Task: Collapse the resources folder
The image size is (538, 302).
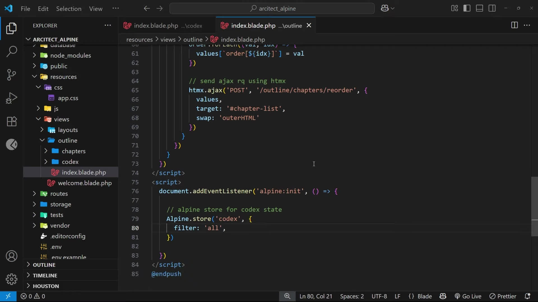Action: pos(63,77)
